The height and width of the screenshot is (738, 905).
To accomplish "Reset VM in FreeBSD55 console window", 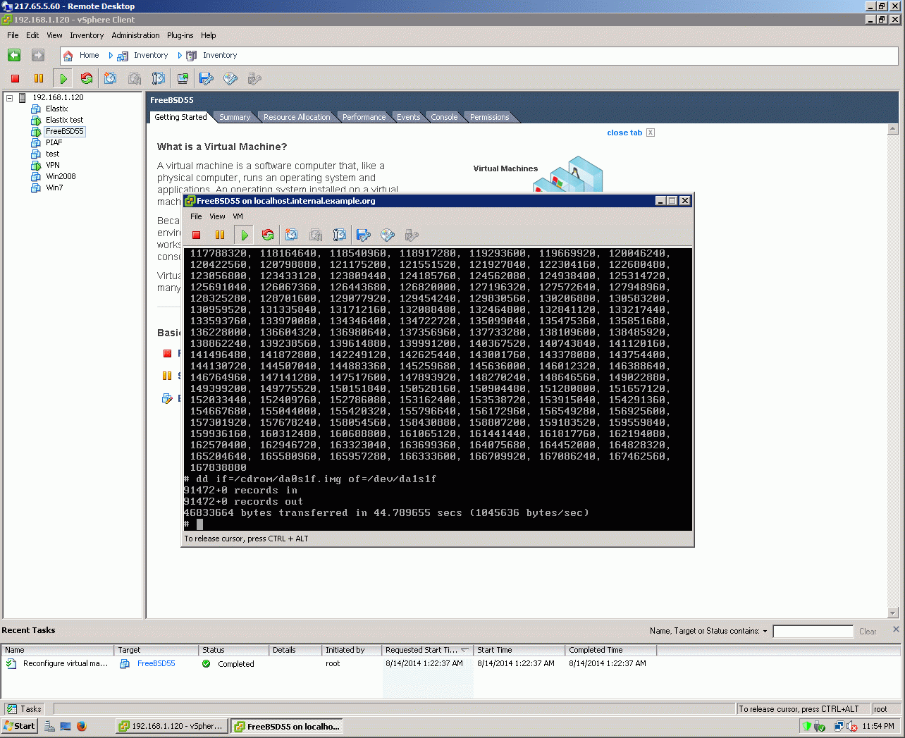I will (268, 235).
